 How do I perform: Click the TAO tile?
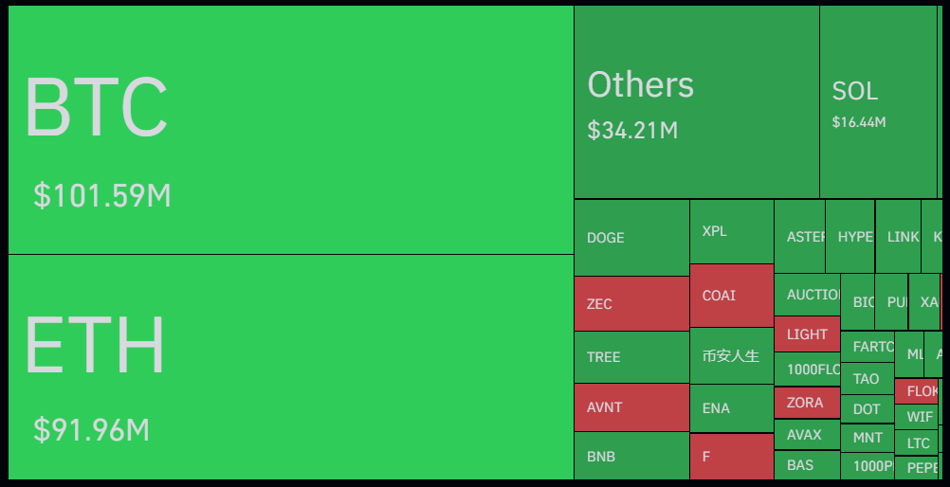867,379
